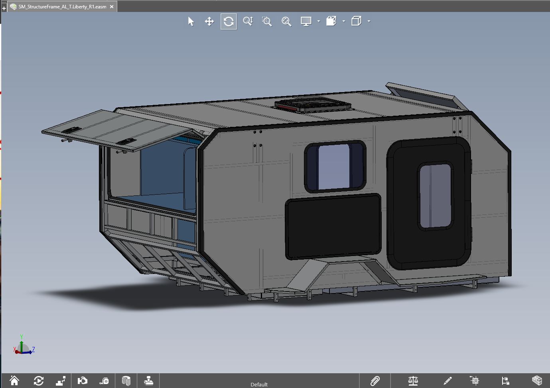The image size is (550, 388).
Task: Click the Home reset view icon
Action: click(14, 381)
